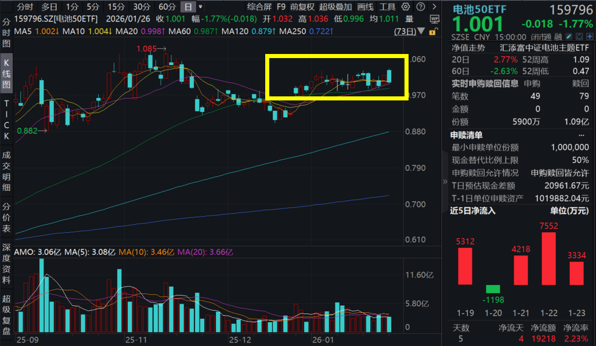This screenshot has height=346, width=596.
Task: Select the pencil annotation icon near 融
Action: [569, 37]
